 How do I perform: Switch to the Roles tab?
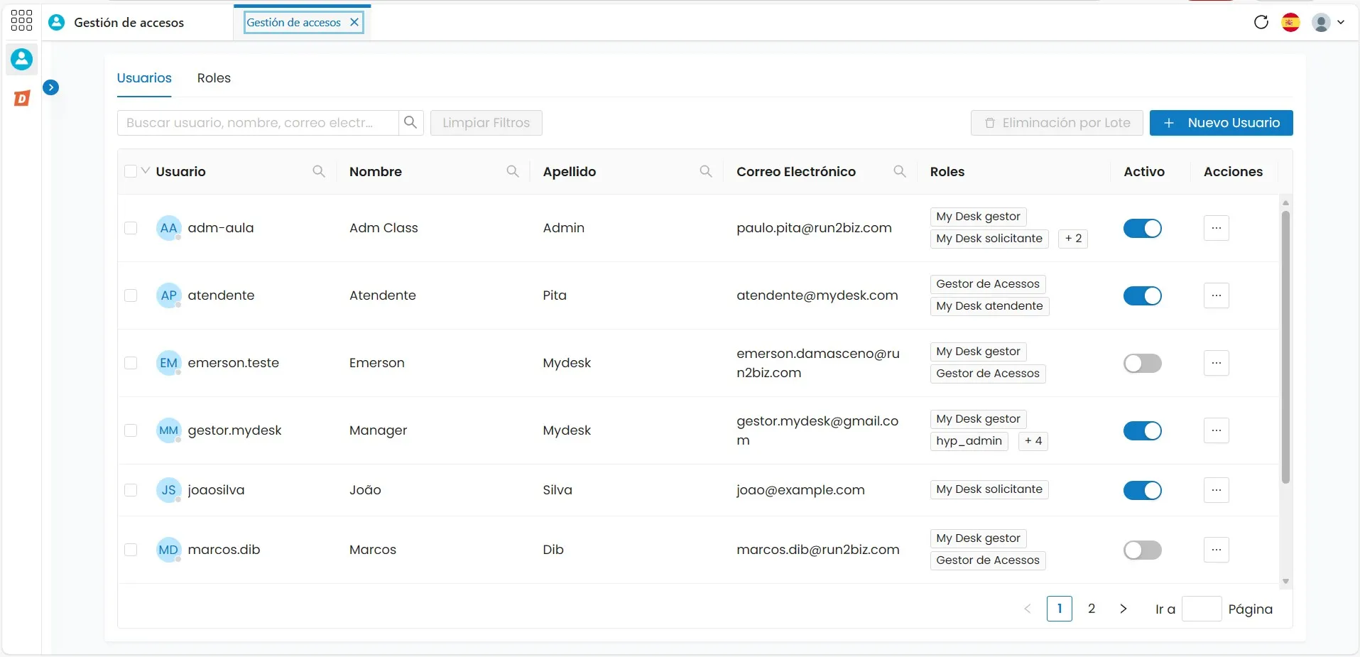(x=214, y=78)
